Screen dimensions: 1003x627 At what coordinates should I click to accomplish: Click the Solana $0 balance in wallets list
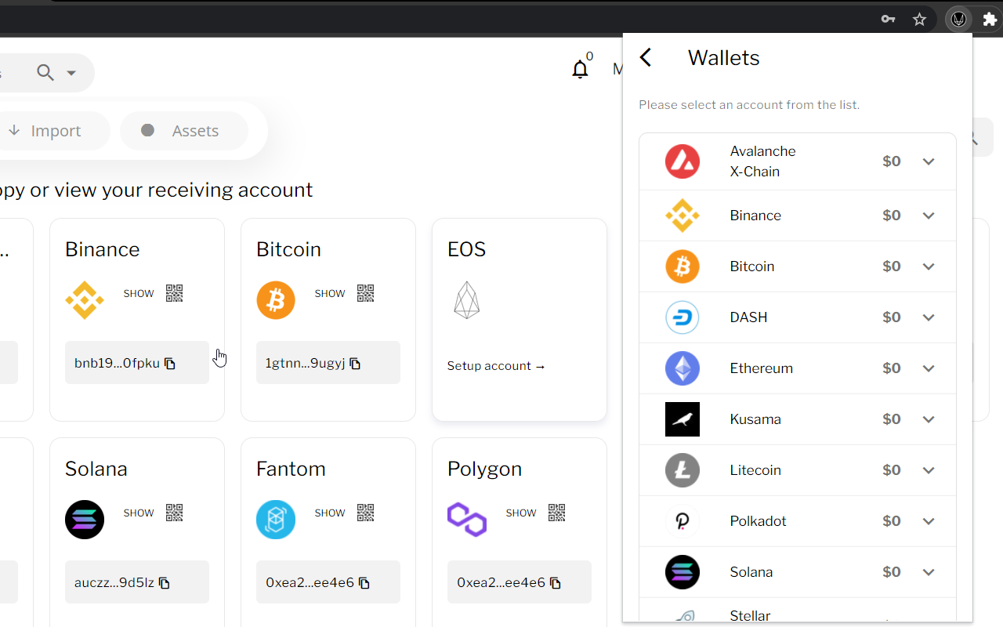click(x=892, y=572)
